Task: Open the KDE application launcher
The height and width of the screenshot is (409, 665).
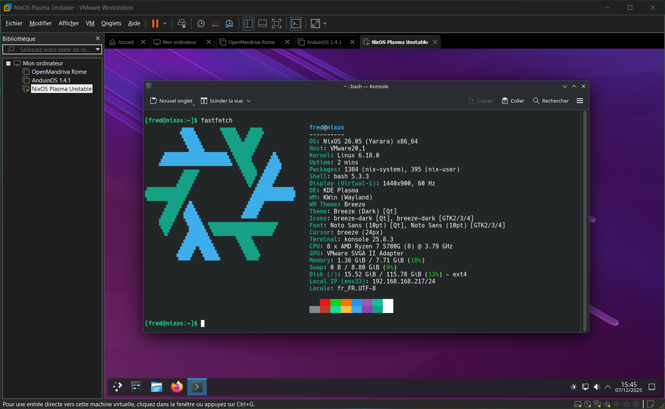Action: point(117,386)
